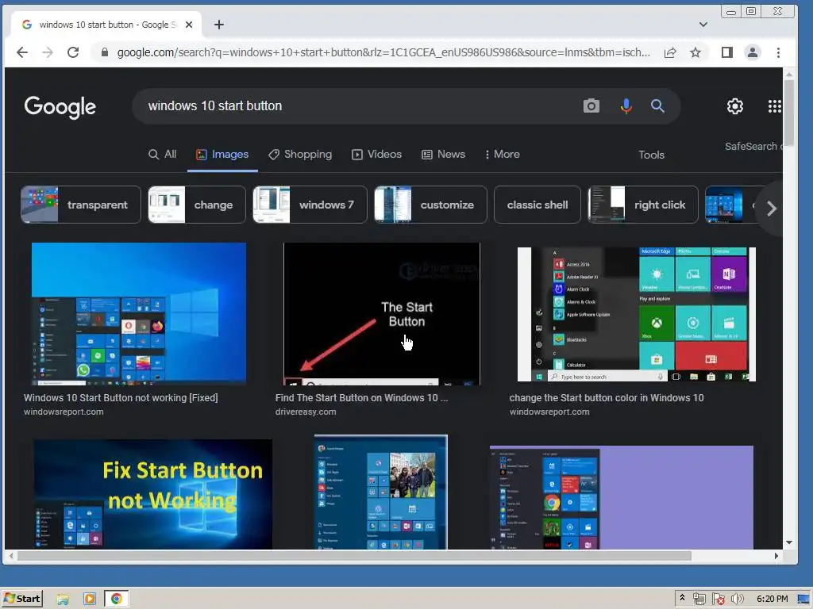
Task: Select the 'change' suggestion chip
Action: pyautogui.click(x=197, y=205)
